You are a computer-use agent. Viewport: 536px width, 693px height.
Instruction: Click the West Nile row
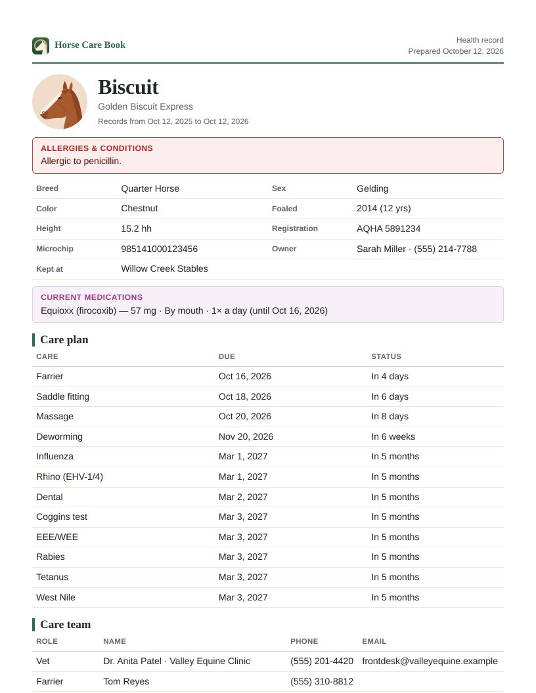(267, 598)
